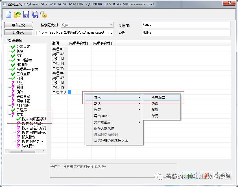The image size is (238, 187).
Task: Choose 导出 XML from context menu
Action: click(x=113, y=116)
